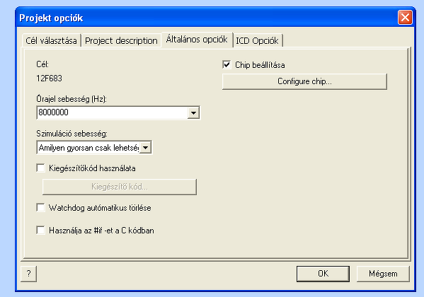
Task: Expand the Órajel sebesség dropdown arrow
Action: [x=193, y=112]
